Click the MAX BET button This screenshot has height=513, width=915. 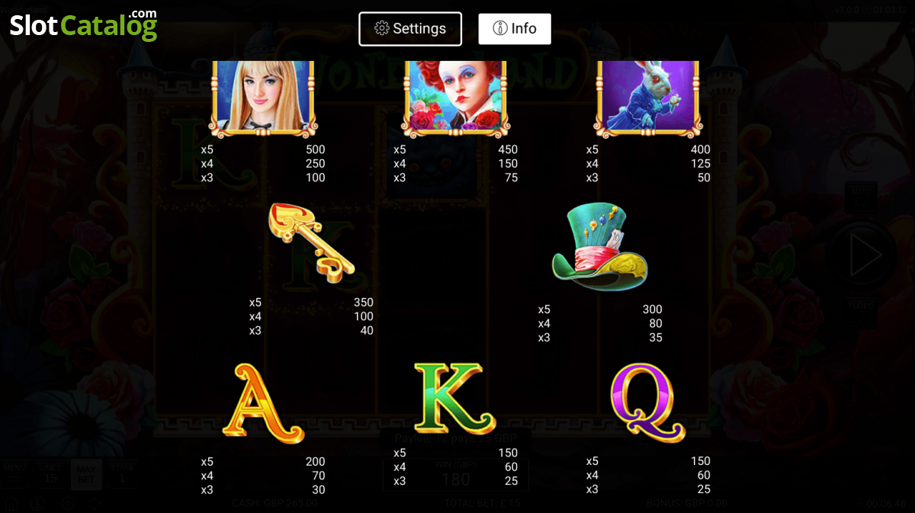click(x=86, y=475)
